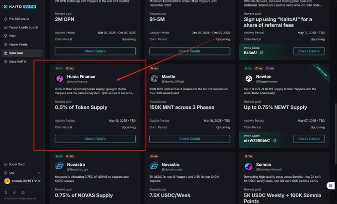
Task: Open @Mantle_Official handle
Action: 173,82
